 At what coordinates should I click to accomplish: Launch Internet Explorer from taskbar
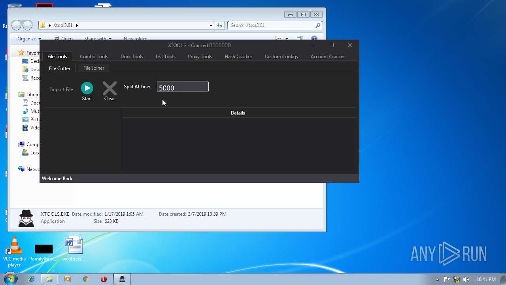click(x=32, y=279)
